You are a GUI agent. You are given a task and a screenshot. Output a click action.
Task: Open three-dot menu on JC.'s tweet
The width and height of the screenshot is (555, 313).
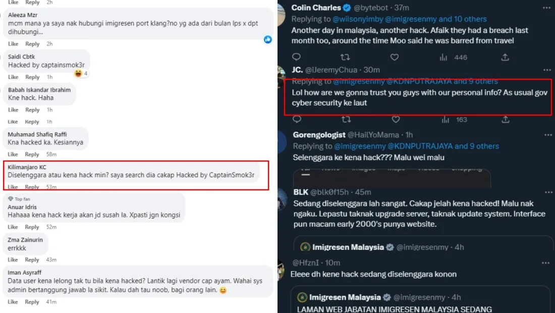click(x=547, y=70)
